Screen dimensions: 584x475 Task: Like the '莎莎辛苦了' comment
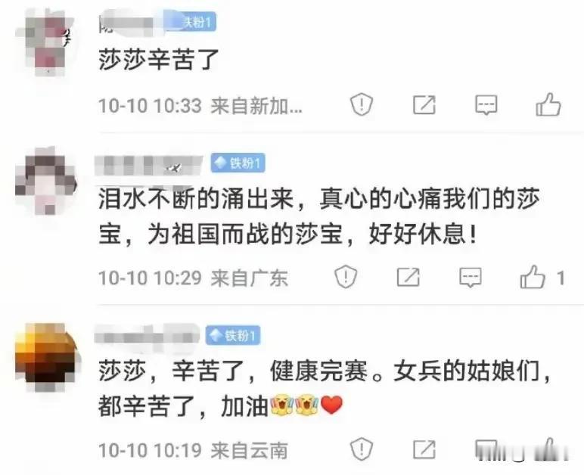click(548, 104)
